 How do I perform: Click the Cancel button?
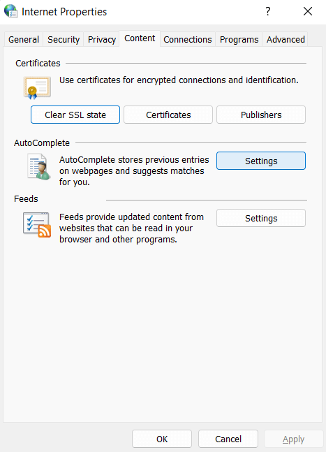[x=228, y=439]
